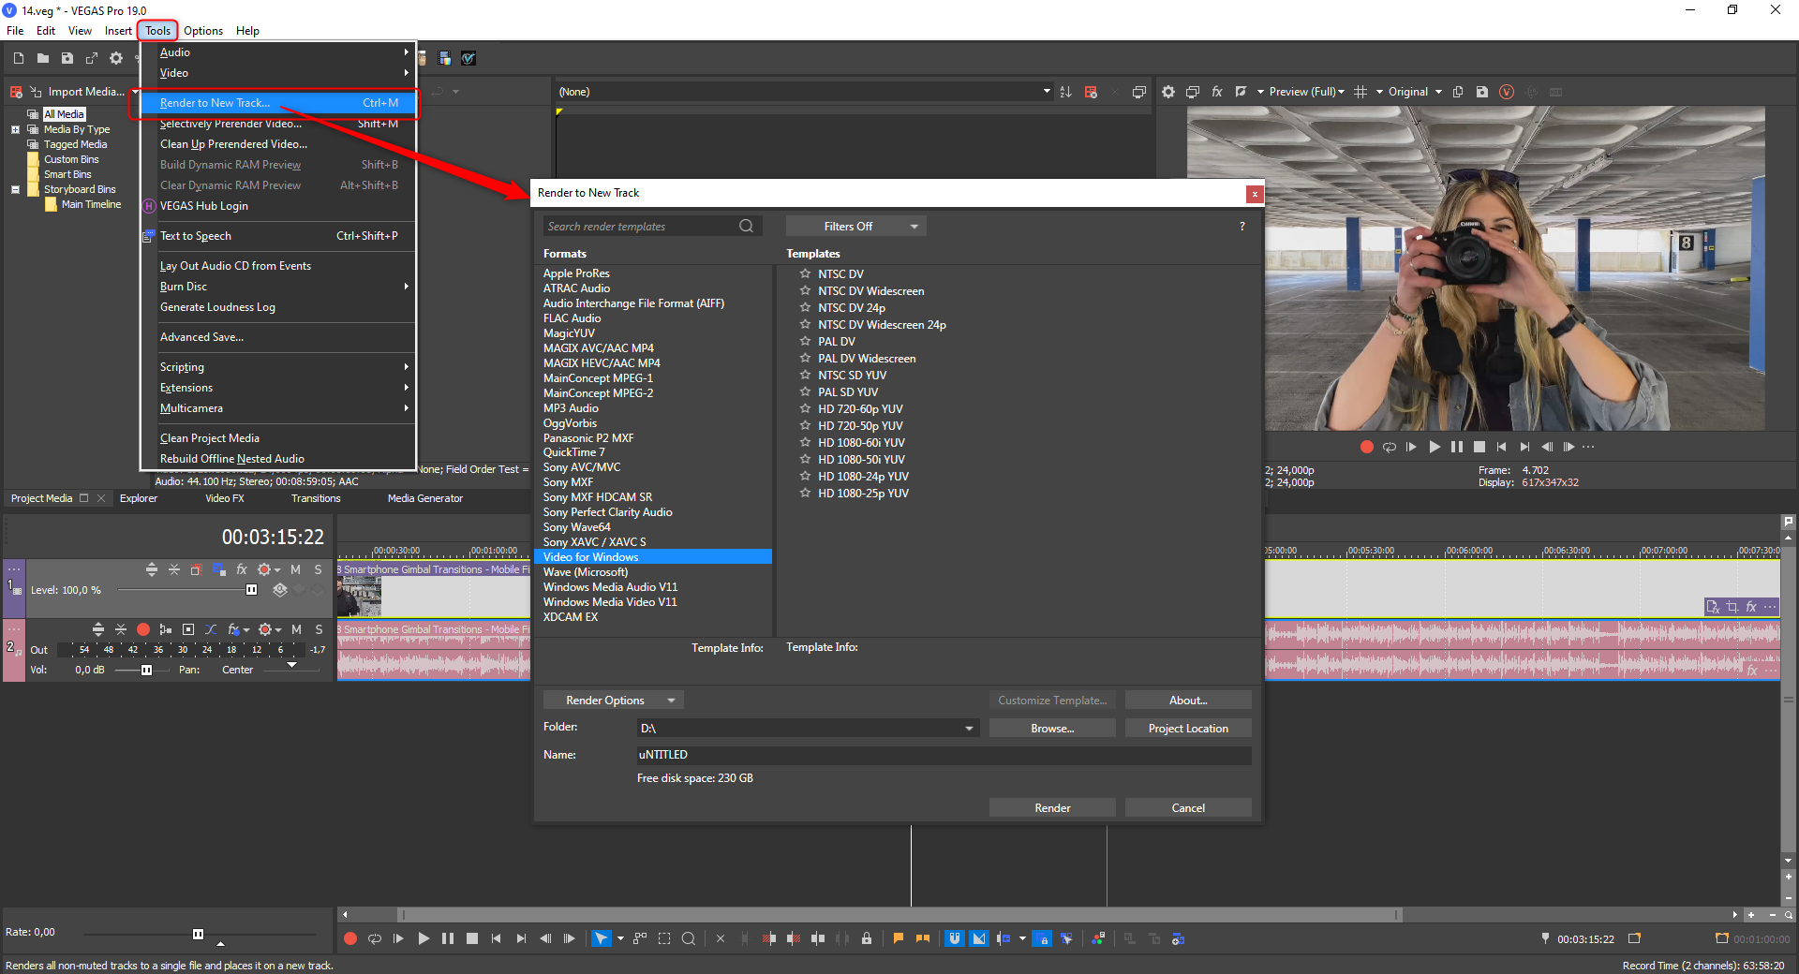Click the lock event icon in bottom toolbar
This screenshot has width=1799, height=974.
867,938
